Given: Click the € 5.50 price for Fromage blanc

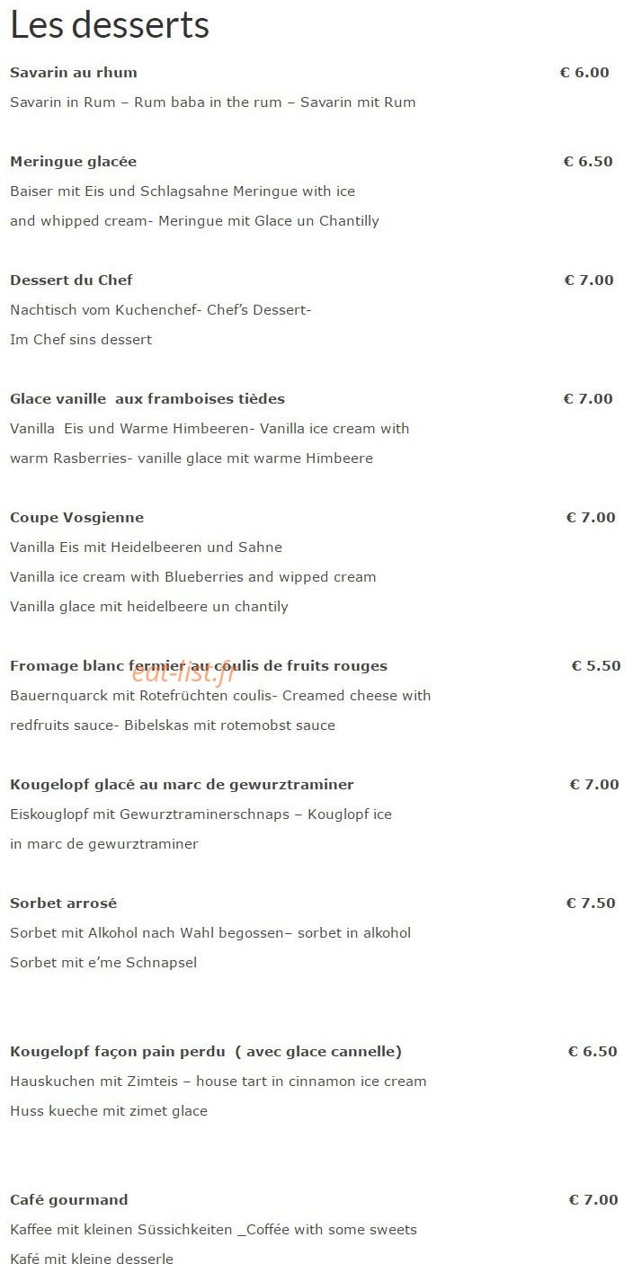Looking at the screenshot, I should 596,665.
